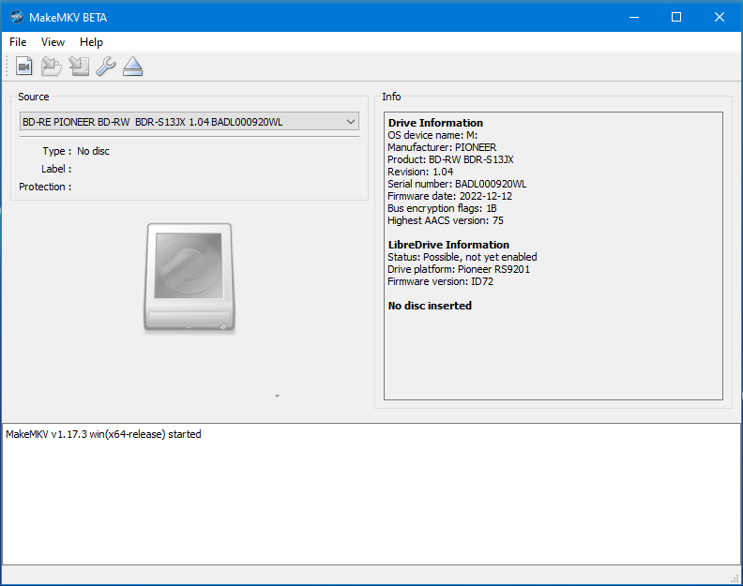The image size is (743, 586).
Task: Click the 'Label :' field label
Action: click(x=56, y=169)
